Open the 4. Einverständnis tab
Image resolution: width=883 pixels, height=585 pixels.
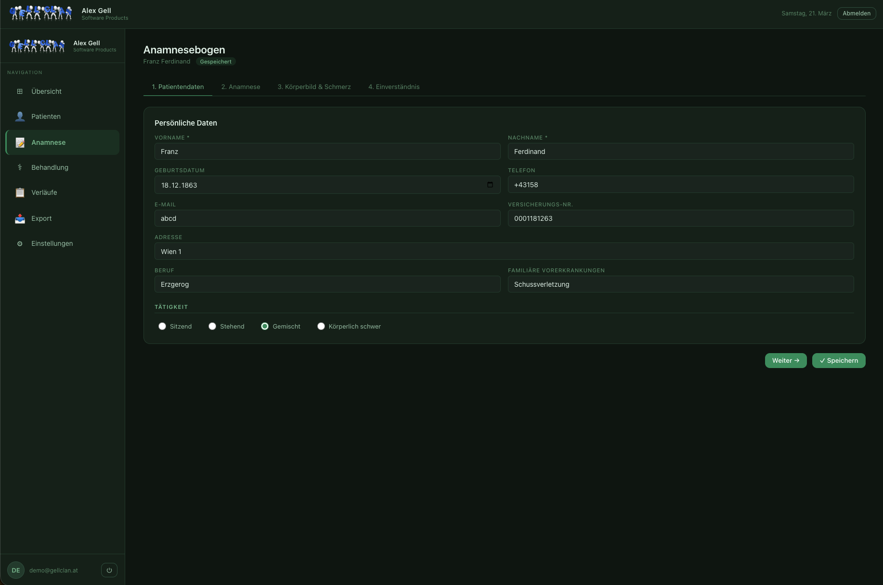point(394,87)
